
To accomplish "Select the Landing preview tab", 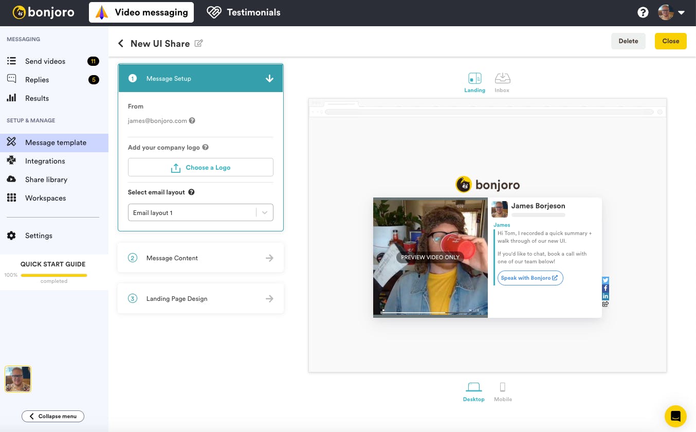I will 474,82.
